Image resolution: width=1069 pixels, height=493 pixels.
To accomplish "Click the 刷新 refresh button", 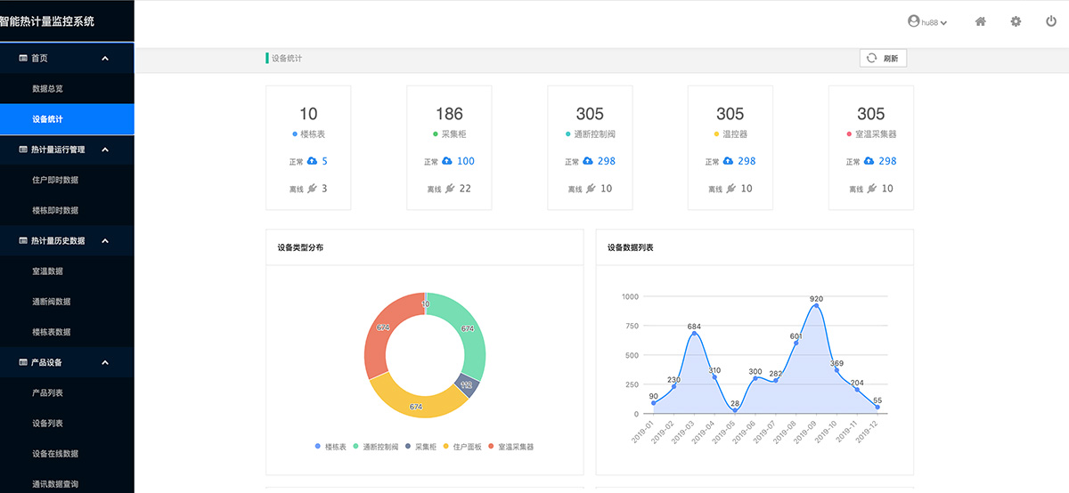I will click(883, 58).
